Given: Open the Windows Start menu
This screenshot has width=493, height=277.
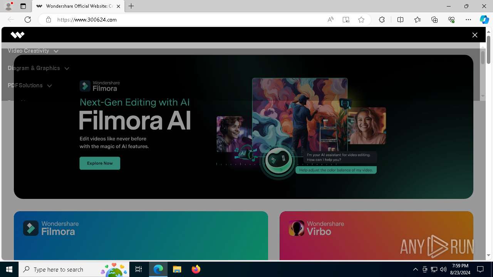Looking at the screenshot, I should click(x=9, y=269).
